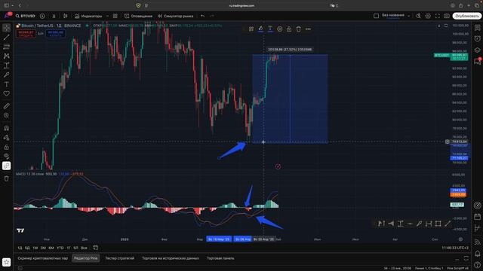Select the trend line drawing tool
The image size is (483, 271).
click(x=7, y=37)
